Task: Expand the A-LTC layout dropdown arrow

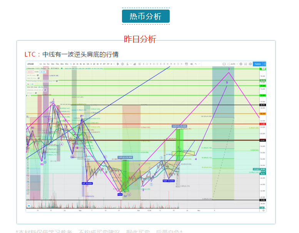Action: tap(237, 64)
